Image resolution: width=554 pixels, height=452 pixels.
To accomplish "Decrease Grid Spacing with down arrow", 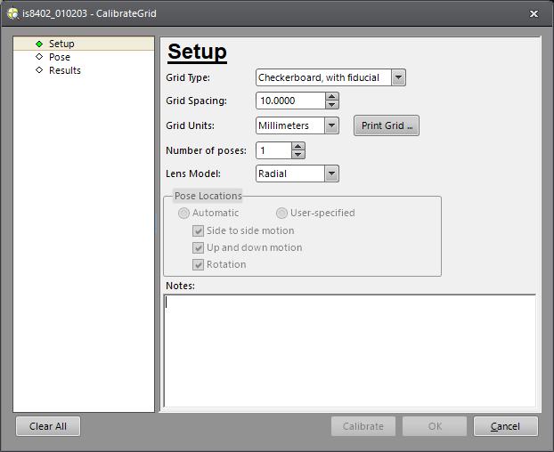I will click(332, 105).
